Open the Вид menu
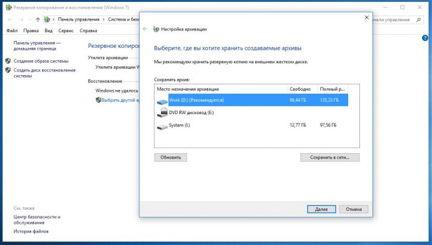 click(48, 30)
